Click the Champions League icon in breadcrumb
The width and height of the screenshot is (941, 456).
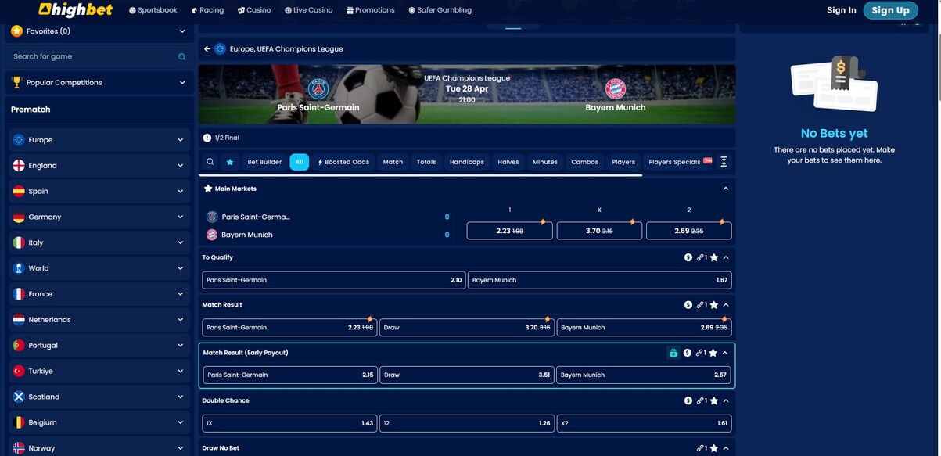coord(221,48)
